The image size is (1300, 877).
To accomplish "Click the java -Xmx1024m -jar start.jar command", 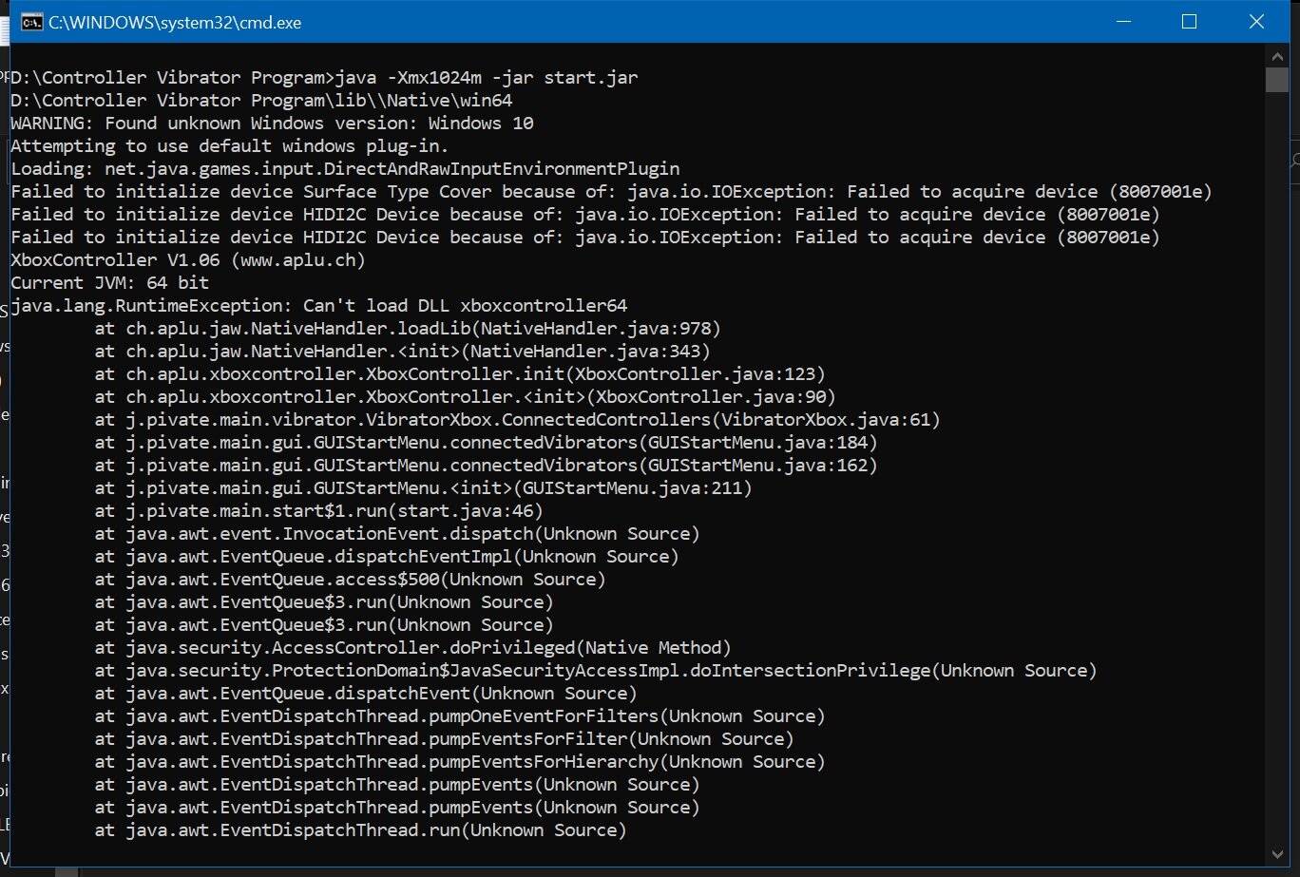I will click(x=487, y=78).
